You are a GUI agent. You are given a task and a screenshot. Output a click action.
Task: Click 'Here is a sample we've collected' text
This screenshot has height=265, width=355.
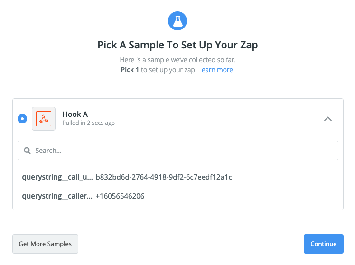[177, 60]
